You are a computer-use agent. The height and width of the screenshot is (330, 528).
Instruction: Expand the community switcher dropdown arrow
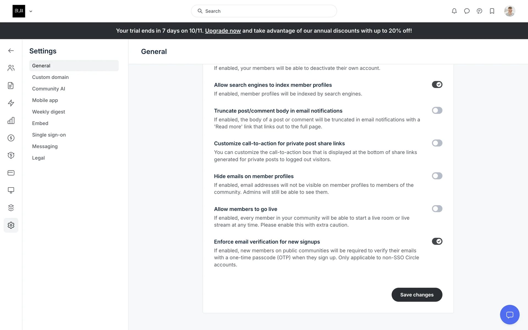[31, 11]
